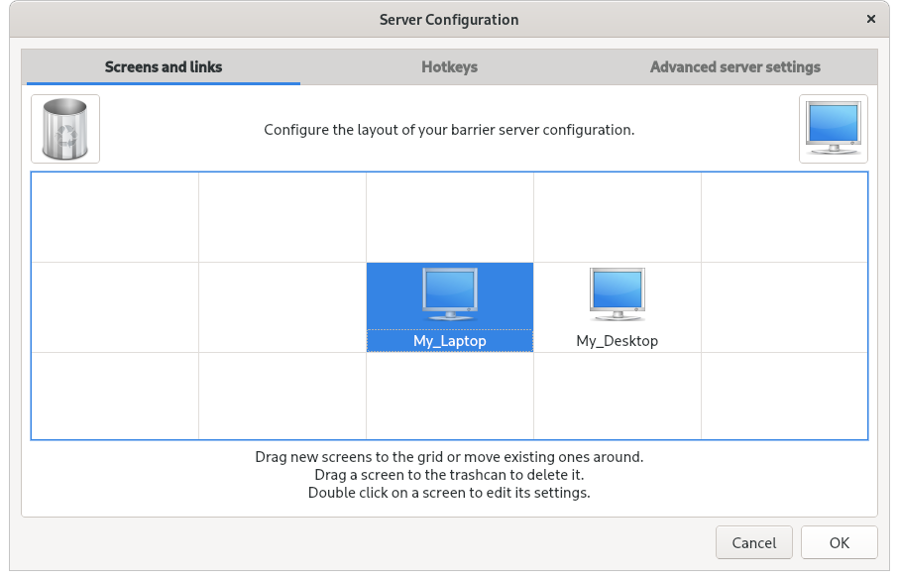Select the new screen monitor icon
Image resolution: width=899 pixels, height=580 pixels.
click(x=833, y=129)
